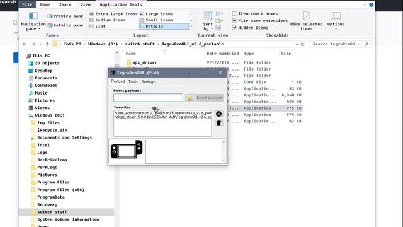Toggle the Preview pane
Screen dimensions: 403x227
click(65, 16)
